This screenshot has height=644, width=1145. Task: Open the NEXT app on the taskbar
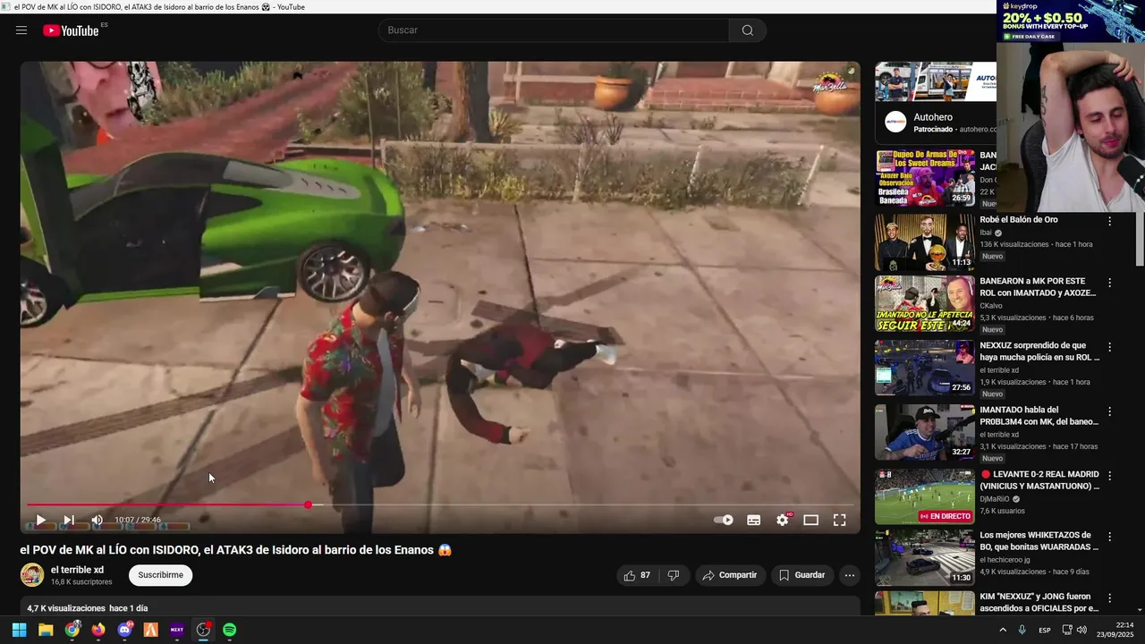point(177,630)
